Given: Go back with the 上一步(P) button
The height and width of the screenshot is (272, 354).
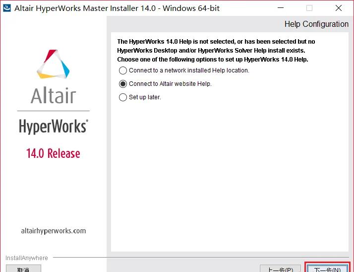Looking at the screenshot, I should 280,269.
